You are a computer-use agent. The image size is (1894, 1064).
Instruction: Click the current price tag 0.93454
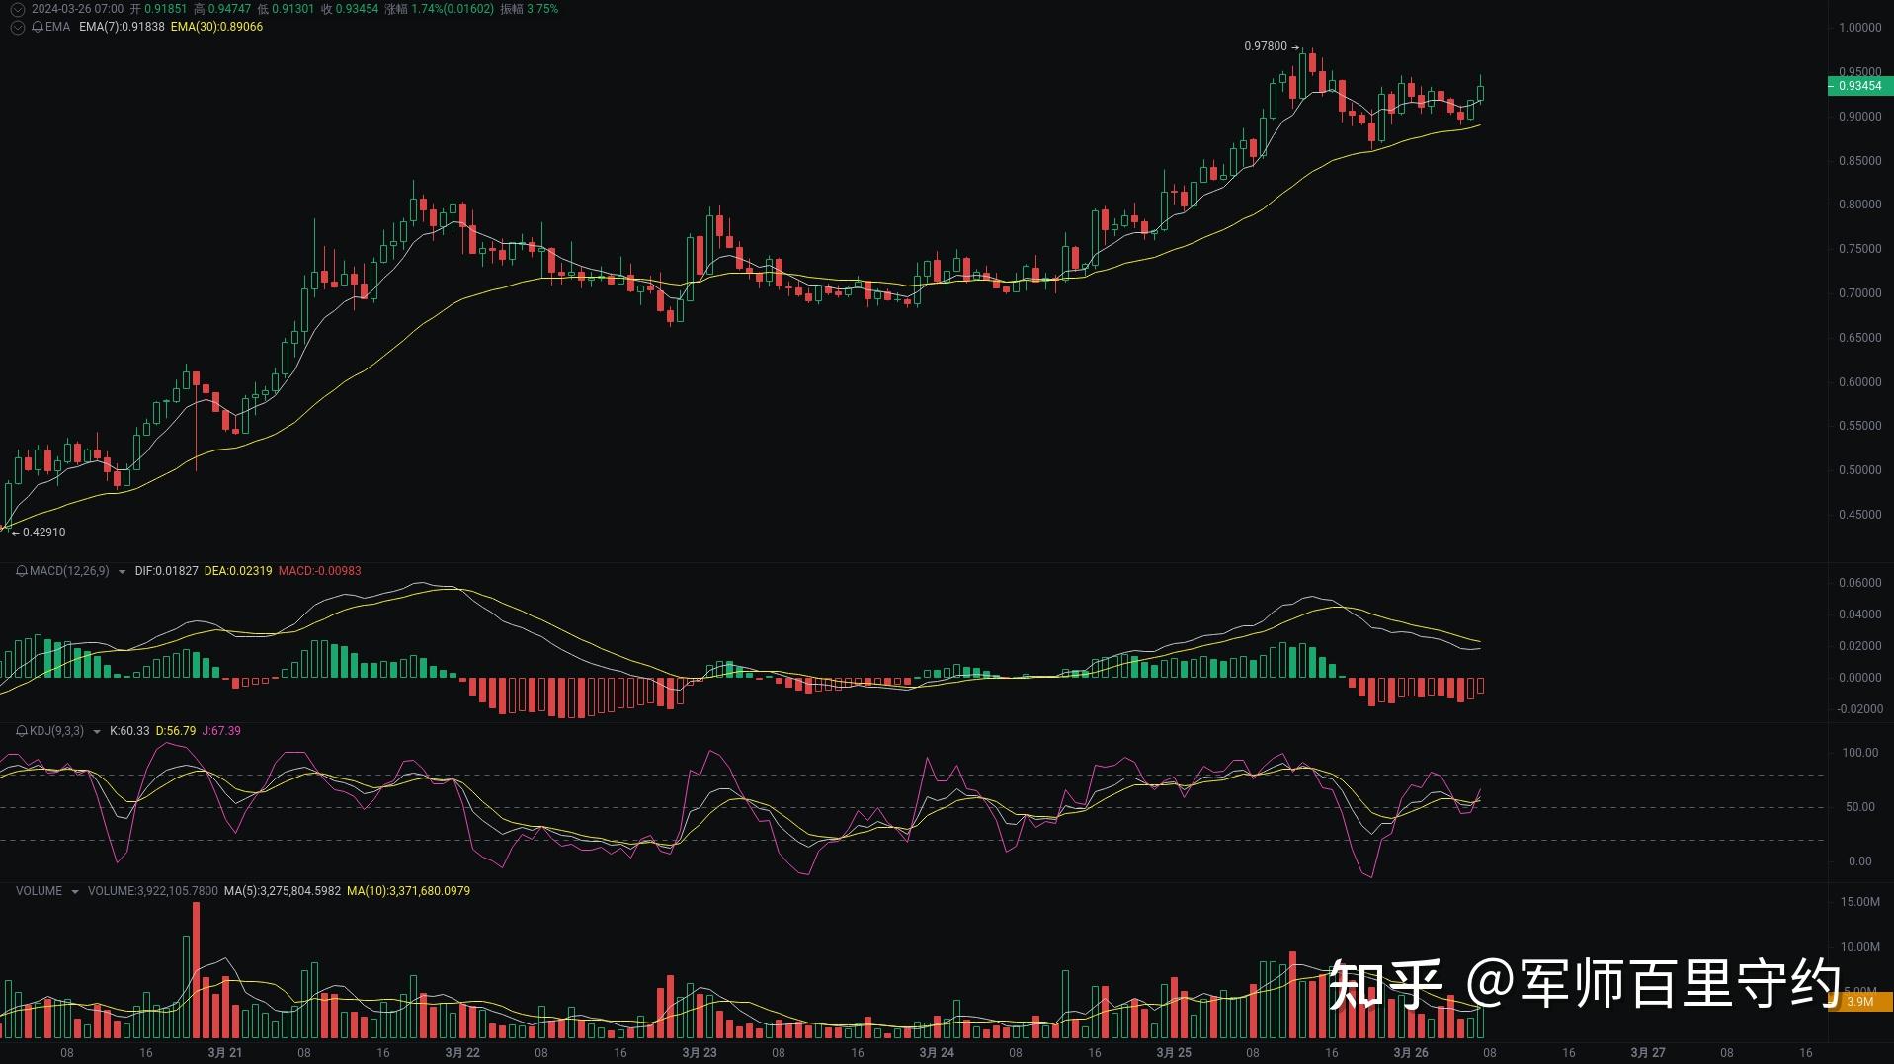tap(1859, 86)
